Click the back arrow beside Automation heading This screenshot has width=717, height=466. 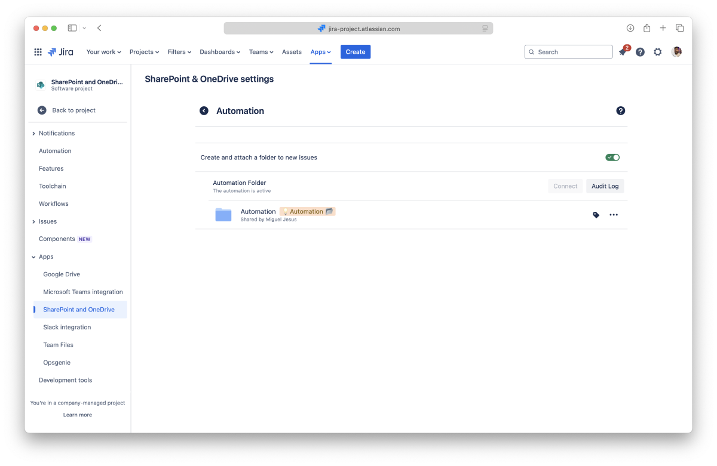coord(204,111)
